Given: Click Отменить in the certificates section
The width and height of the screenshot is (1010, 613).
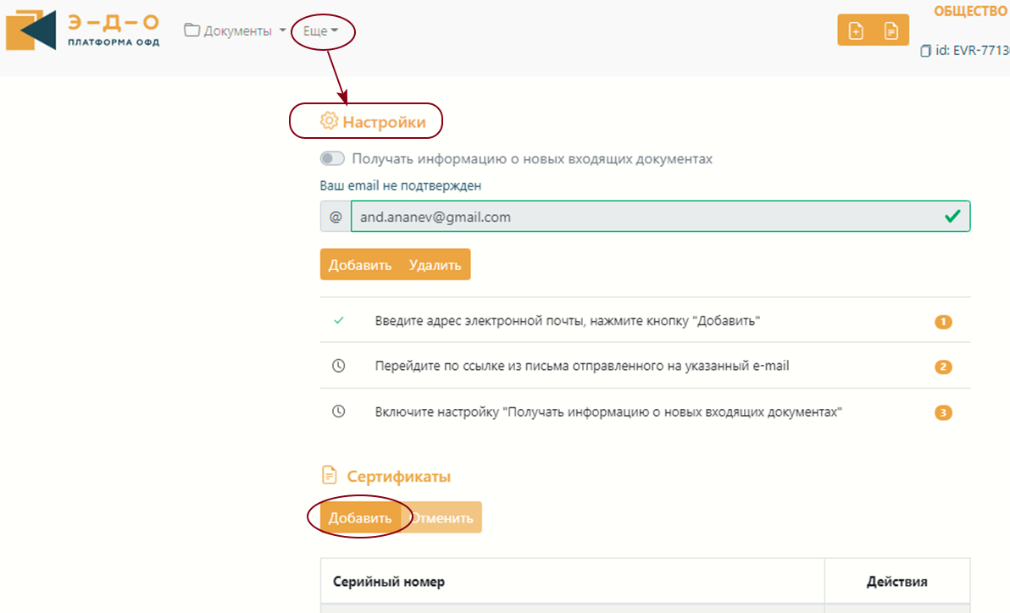Looking at the screenshot, I should click(x=442, y=518).
